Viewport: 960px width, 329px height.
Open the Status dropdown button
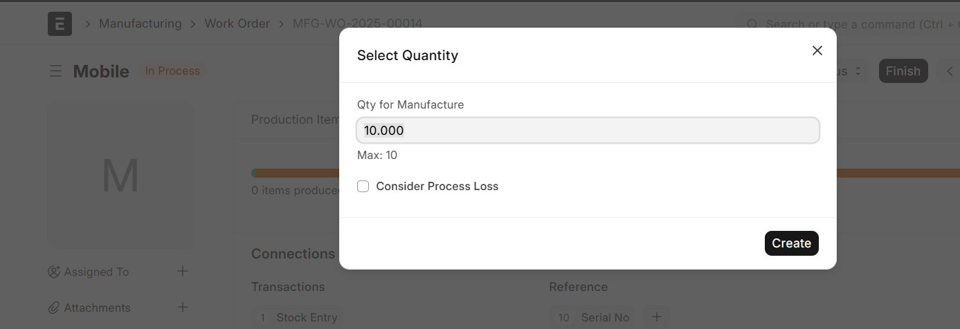tap(852, 71)
